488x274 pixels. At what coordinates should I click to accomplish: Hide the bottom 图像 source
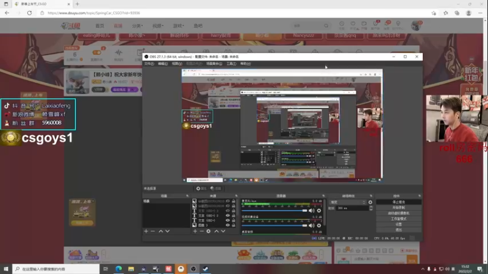pos(228,225)
